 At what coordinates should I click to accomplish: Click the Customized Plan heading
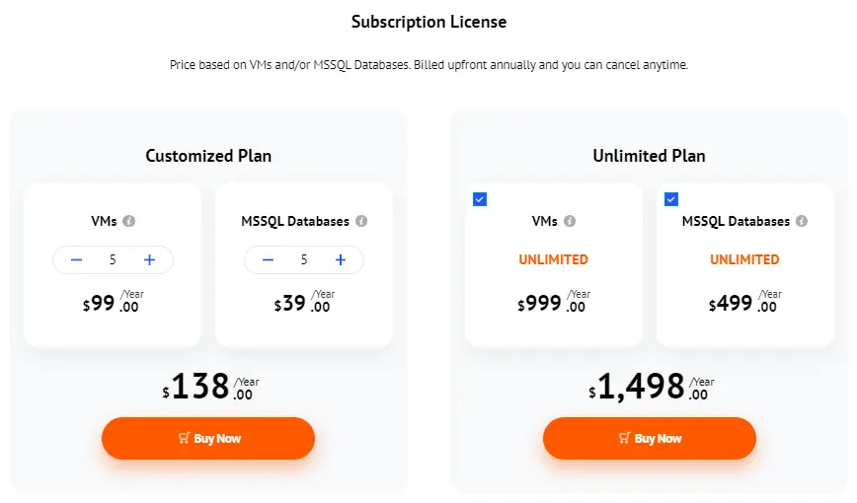point(208,156)
